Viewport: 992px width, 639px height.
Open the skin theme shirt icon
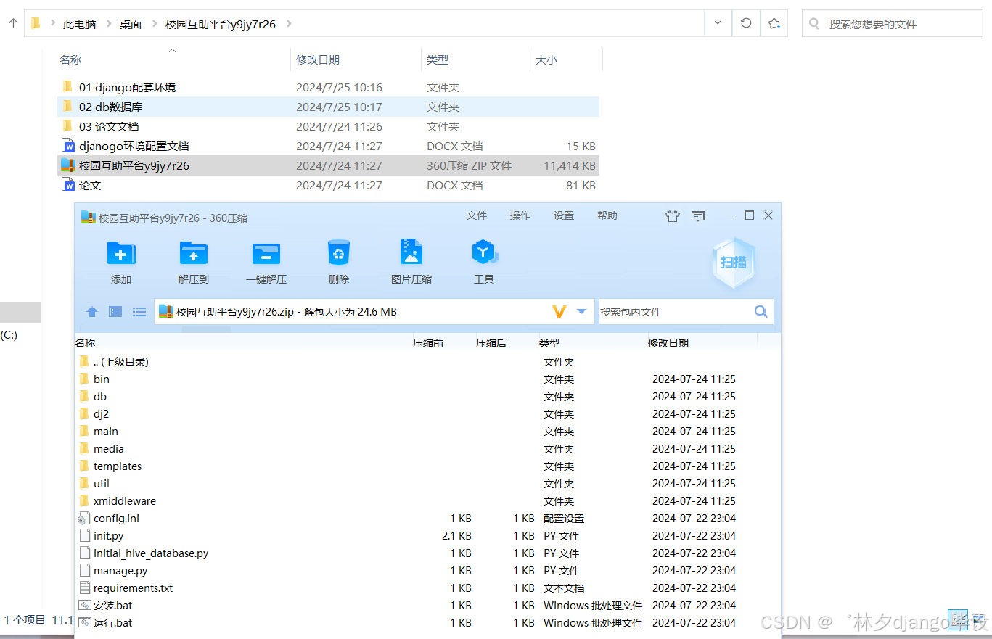(672, 215)
